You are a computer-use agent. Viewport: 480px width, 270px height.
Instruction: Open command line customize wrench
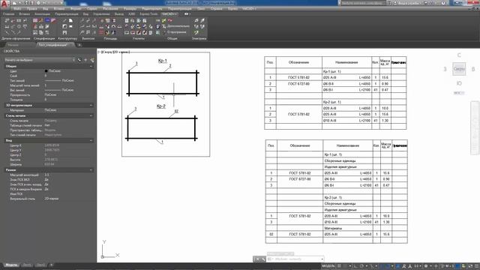point(263,259)
